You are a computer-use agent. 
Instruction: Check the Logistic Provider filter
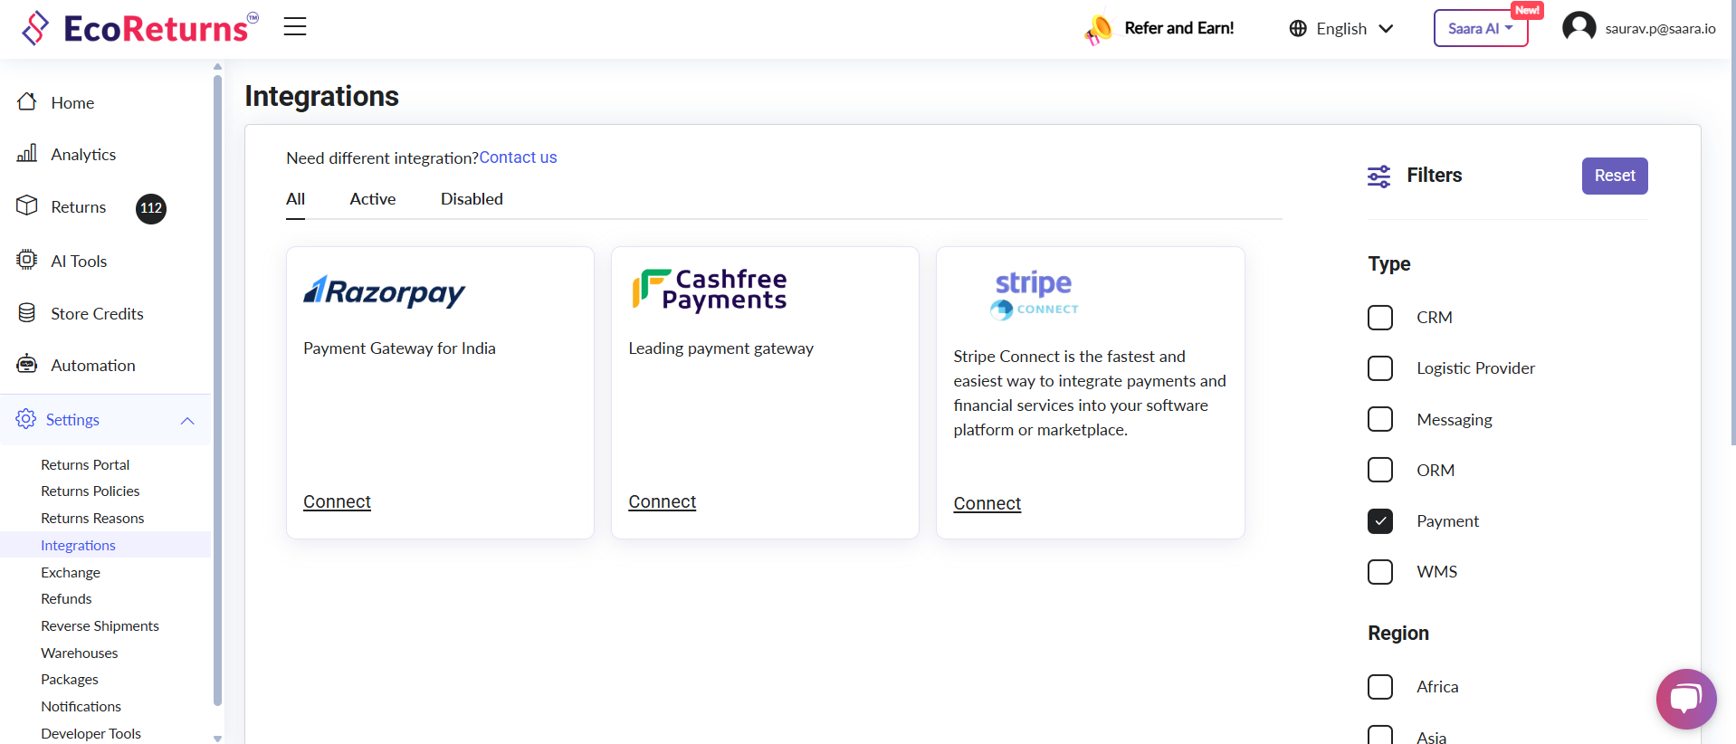coord(1380,368)
